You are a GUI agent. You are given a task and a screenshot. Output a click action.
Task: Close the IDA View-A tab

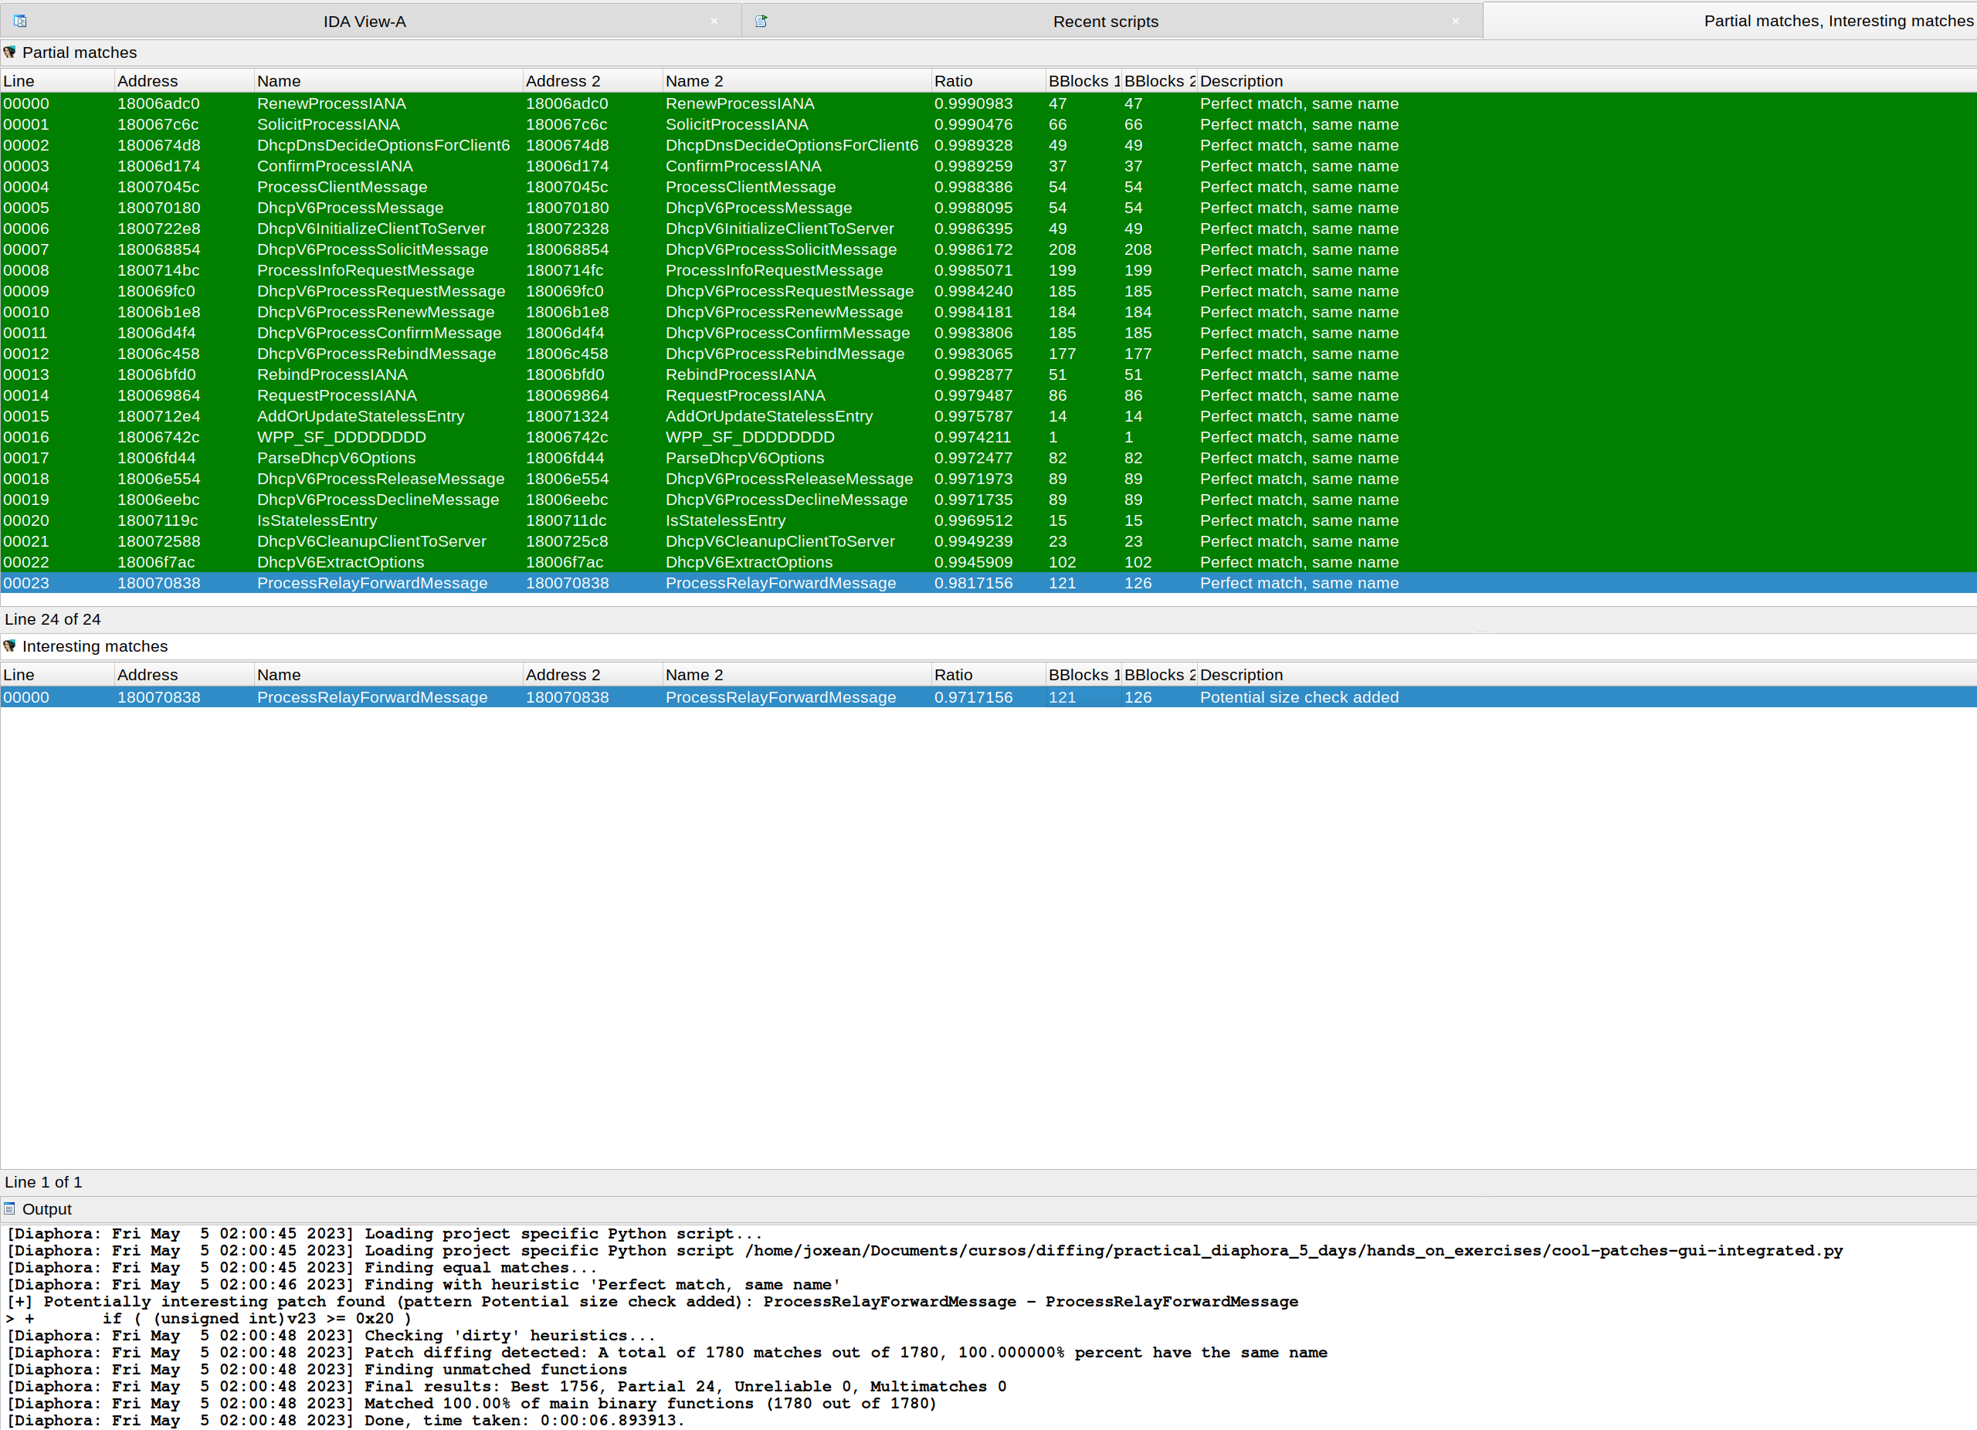714,21
